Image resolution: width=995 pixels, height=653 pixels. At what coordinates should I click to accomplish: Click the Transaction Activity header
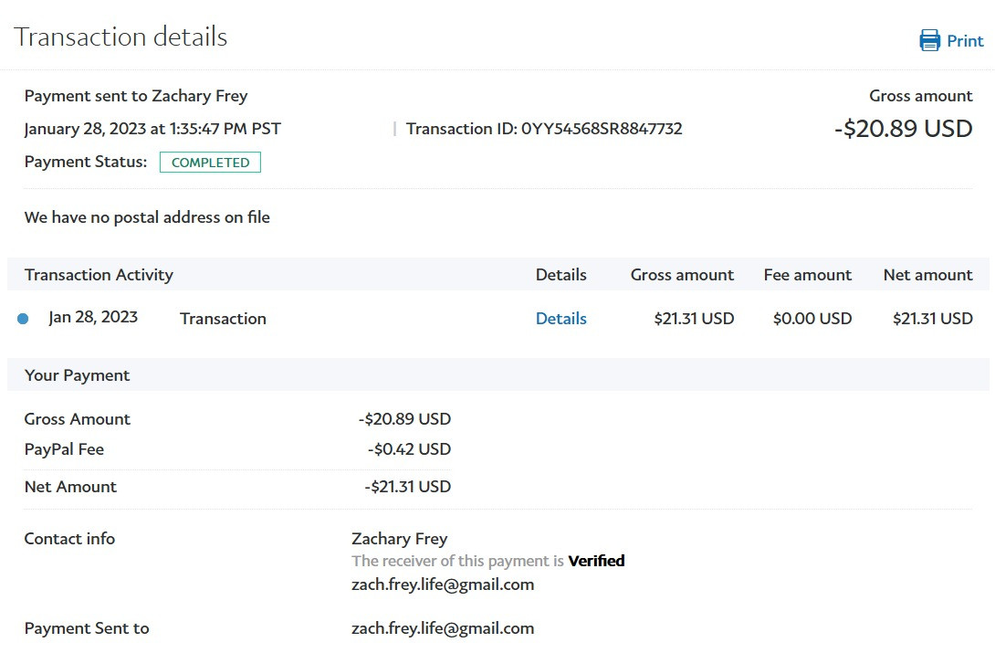(x=99, y=275)
